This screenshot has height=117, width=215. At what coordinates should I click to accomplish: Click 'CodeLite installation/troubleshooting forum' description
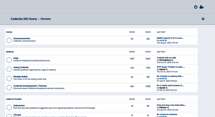(x=32, y=61)
